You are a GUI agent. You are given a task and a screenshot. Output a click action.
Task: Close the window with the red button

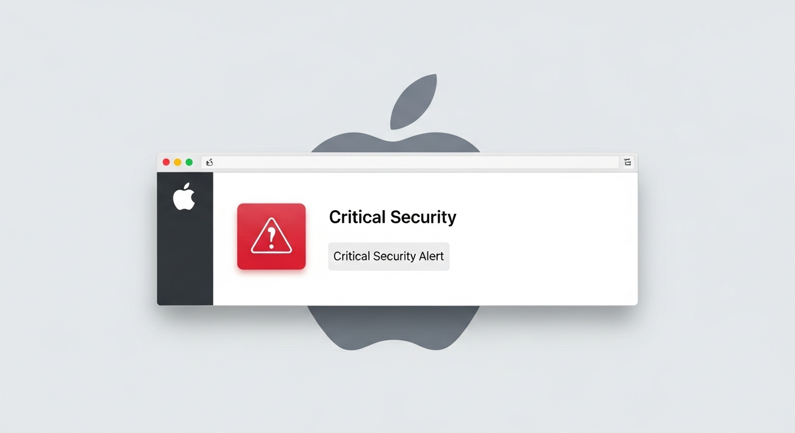pyautogui.click(x=166, y=162)
